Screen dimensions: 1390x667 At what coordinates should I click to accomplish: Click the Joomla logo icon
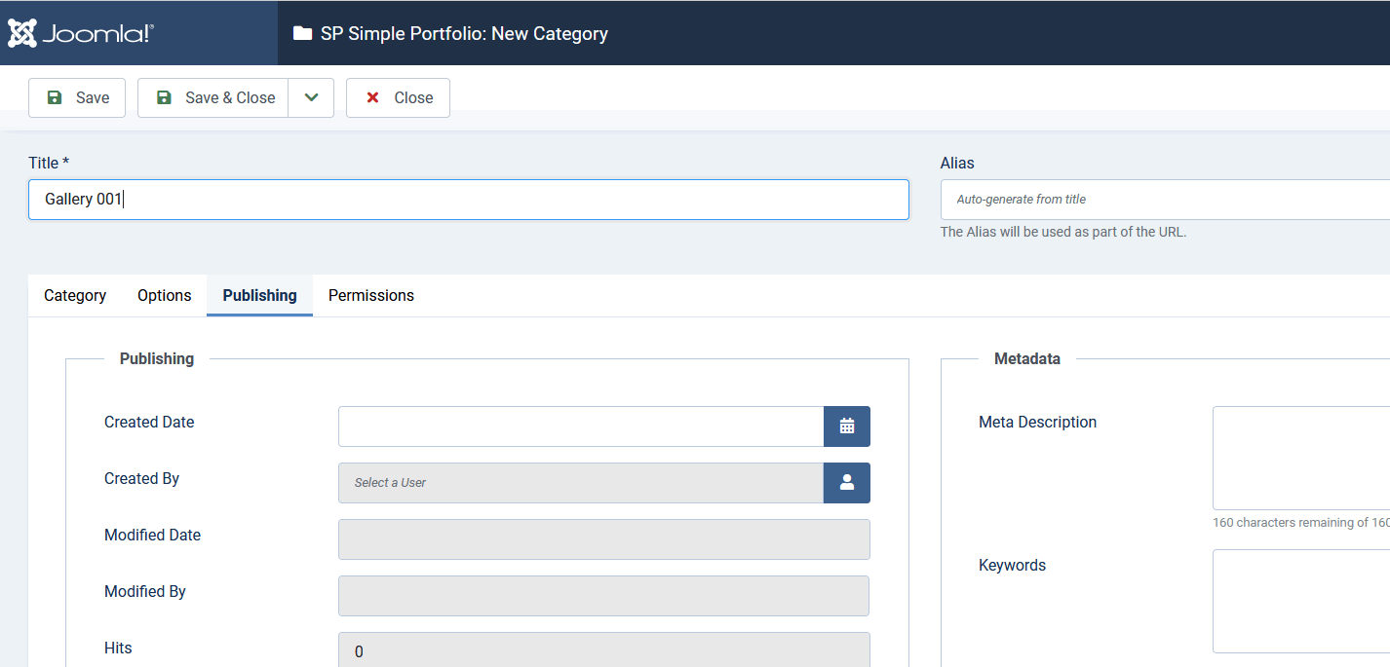click(x=22, y=33)
